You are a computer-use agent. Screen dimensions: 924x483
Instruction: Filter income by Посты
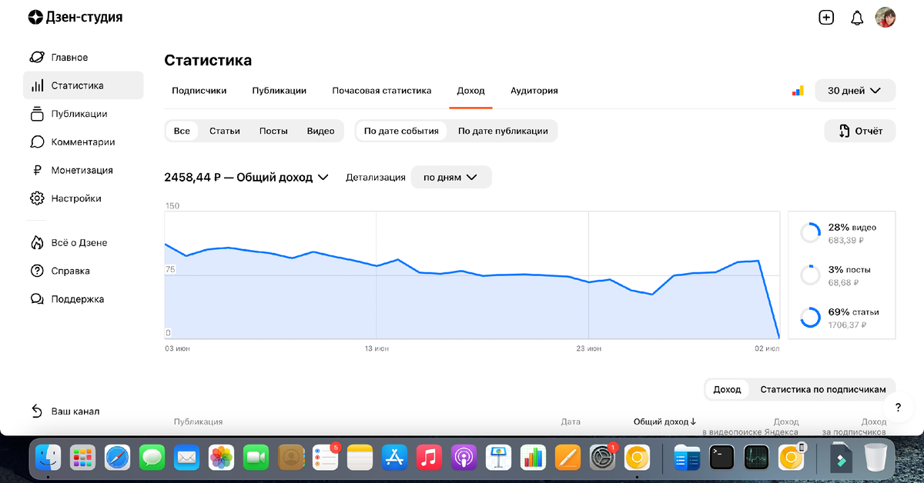pyautogui.click(x=273, y=131)
